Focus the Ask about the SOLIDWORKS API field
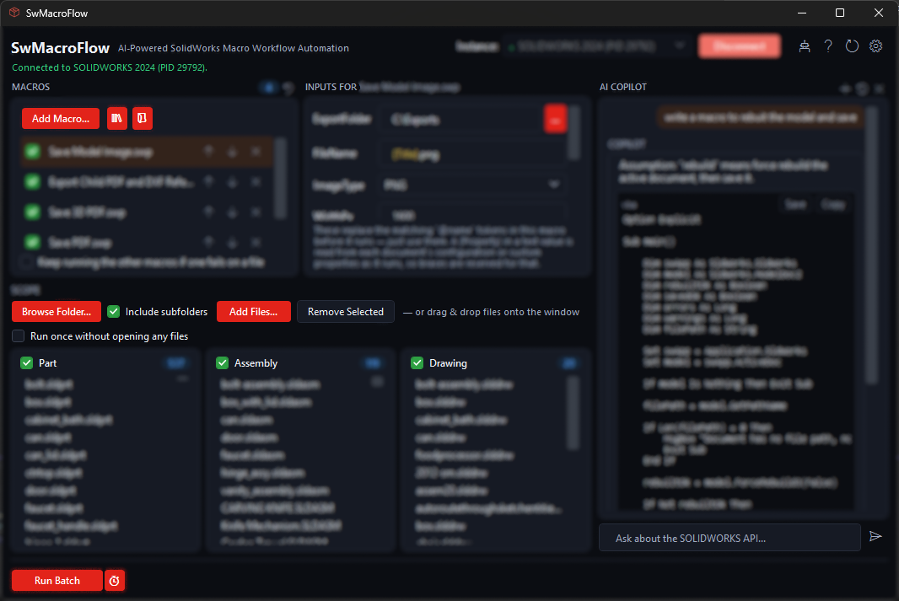The image size is (899, 601). (729, 538)
